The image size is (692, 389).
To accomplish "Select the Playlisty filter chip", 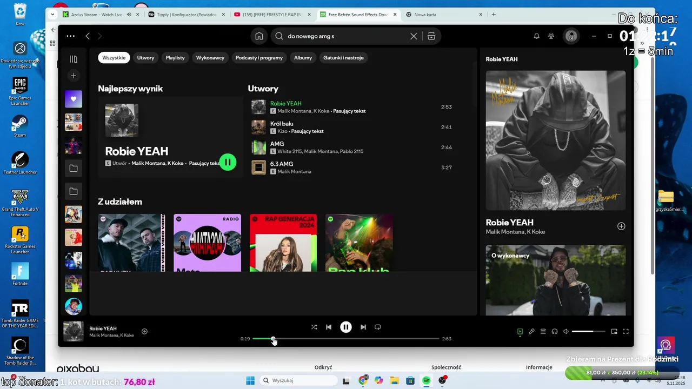I will [175, 58].
